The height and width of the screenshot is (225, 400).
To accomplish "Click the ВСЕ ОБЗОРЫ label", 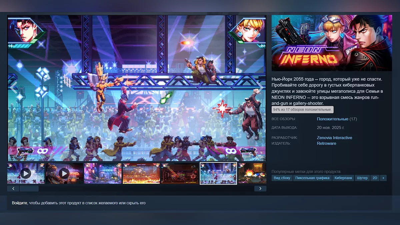I will (x=284, y=119).
